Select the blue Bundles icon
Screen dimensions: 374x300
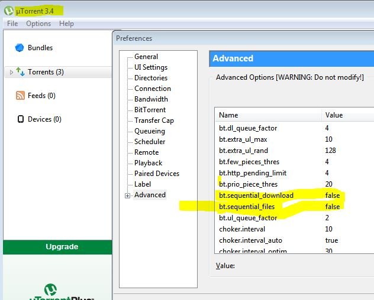[20, 48]
